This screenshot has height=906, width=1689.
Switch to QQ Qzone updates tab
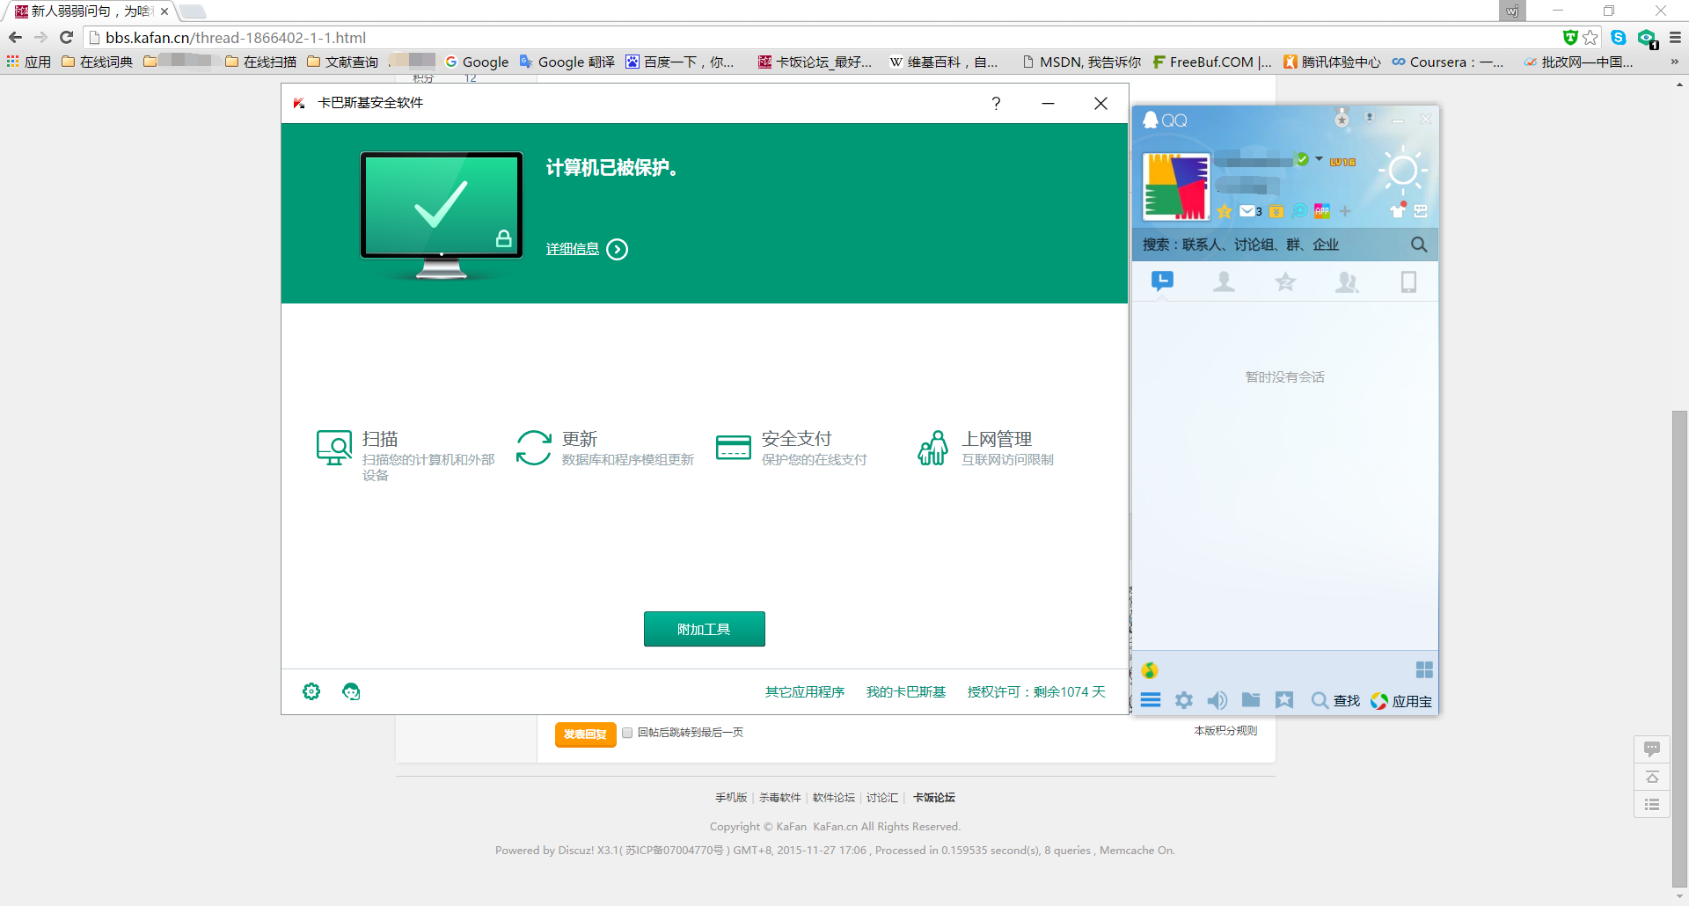click(1285, 281)
